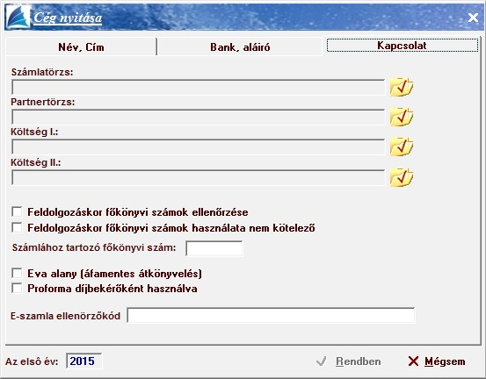Click the Cég nyitása title text
The height and width of the screenshot is (379, 486).
pyautogui.click(x=68, y=18)
